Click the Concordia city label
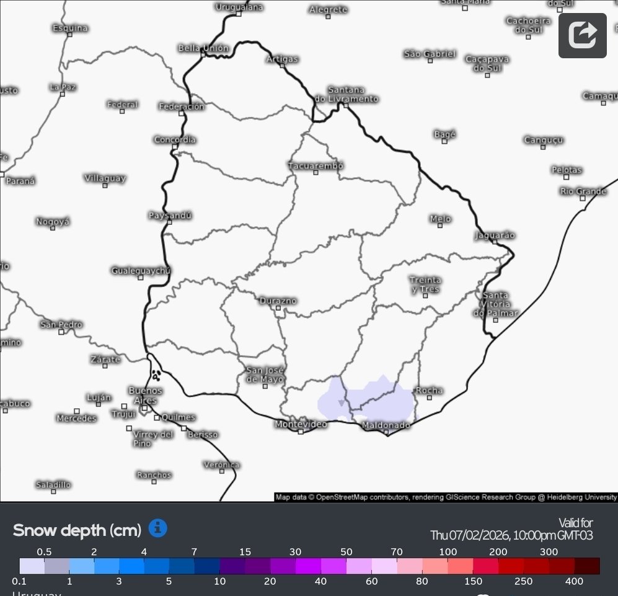This screenshot has height=596, width=618. (x=175, y=139)
